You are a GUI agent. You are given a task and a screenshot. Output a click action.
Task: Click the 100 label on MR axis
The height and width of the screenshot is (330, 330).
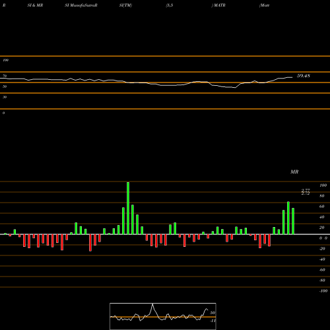(x=323, y=185)
